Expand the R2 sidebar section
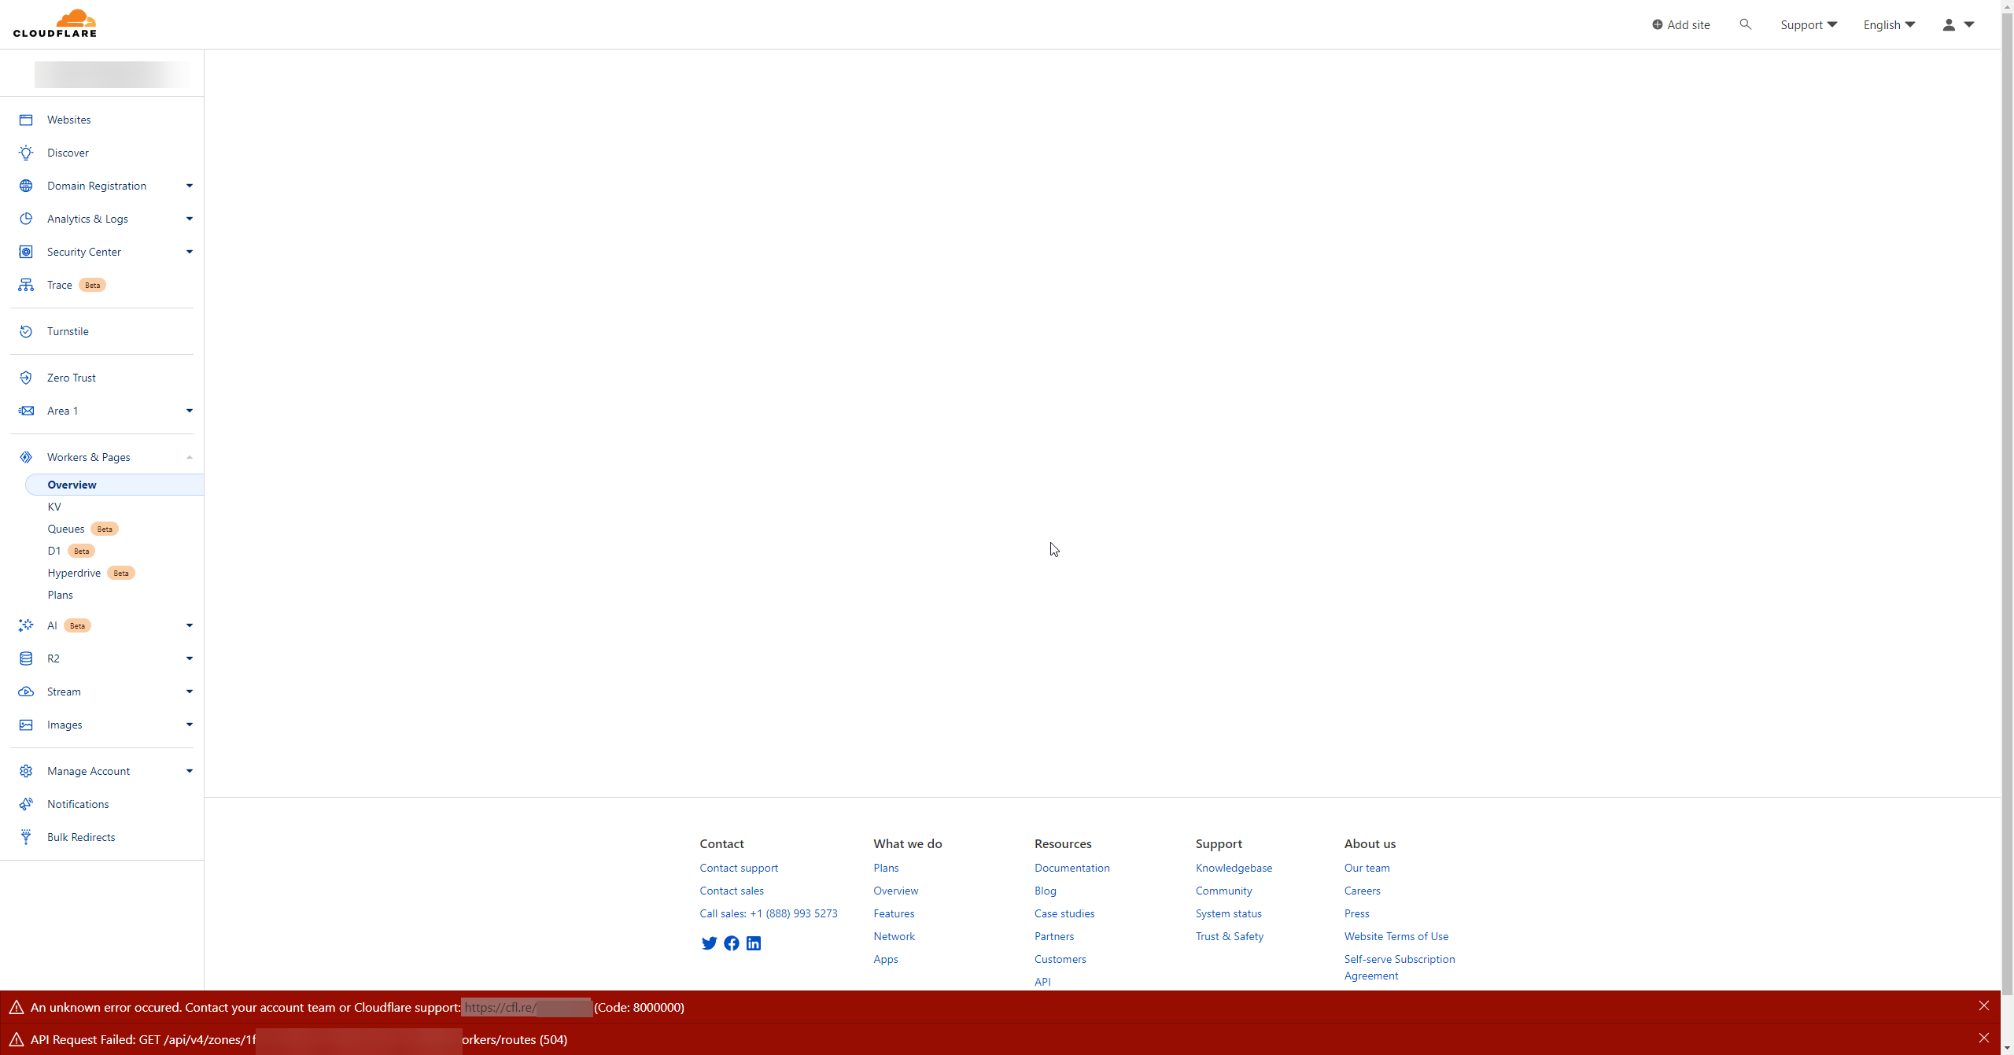Image resolution: width=2014 pixels, height=1055 pixels. [189, 658]
